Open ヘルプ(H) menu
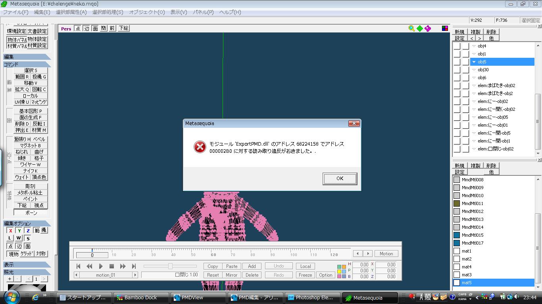 [230, 12]
